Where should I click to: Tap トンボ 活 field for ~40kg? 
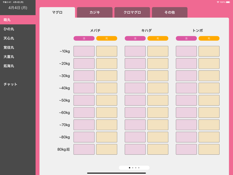click(186, 88)
